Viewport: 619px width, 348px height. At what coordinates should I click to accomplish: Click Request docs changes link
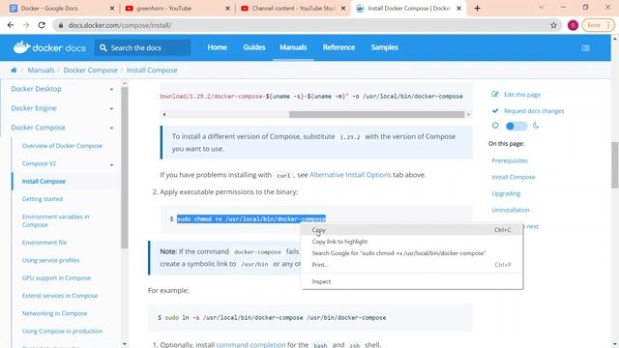pyautogui.click(x=534, y=111)
